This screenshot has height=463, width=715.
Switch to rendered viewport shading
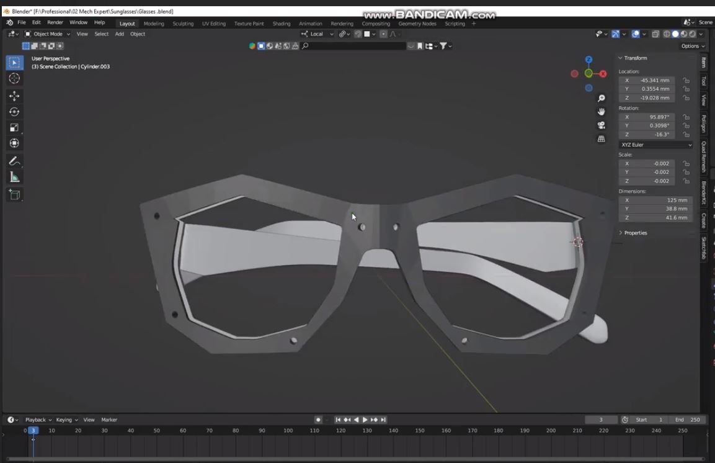coord(693,34)
